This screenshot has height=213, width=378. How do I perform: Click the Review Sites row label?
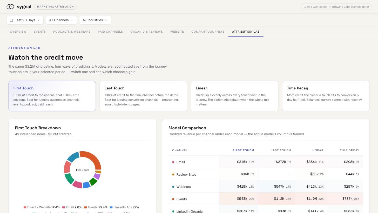tap(186, 175)
